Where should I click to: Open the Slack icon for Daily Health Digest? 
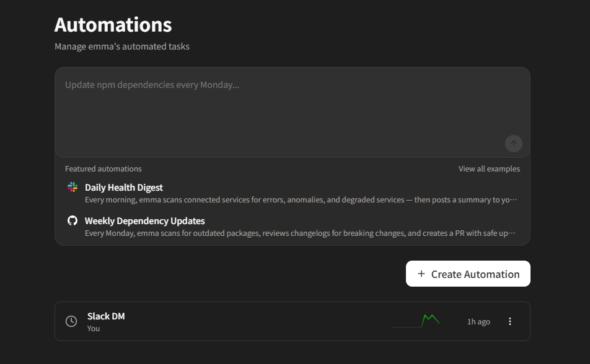[73, 187]
